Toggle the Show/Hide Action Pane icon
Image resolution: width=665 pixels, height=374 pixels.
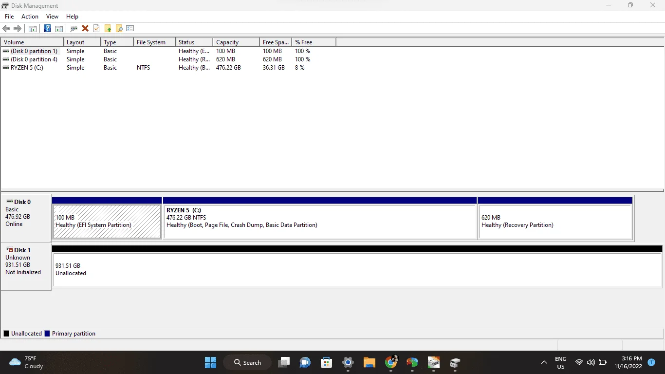pos(59,29)
